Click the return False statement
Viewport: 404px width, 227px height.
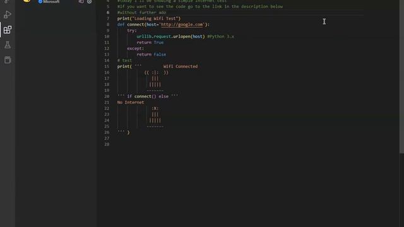151,54
